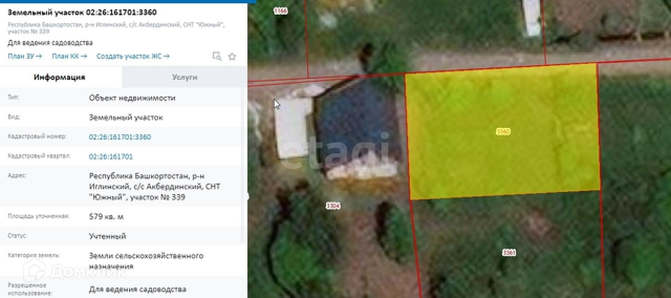The height and width of the screenshot is (298, 671).
Task: Click the find-on-map magnifier icon
Action: (217, 56)
